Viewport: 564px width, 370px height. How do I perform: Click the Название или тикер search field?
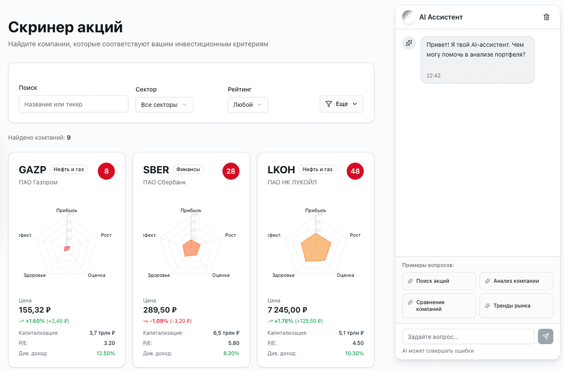[73, 104]
